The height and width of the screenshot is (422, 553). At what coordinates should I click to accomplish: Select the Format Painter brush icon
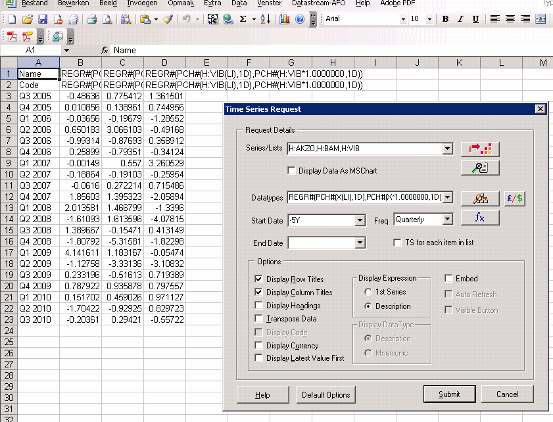pyautogui.click(x=168, y=19)
